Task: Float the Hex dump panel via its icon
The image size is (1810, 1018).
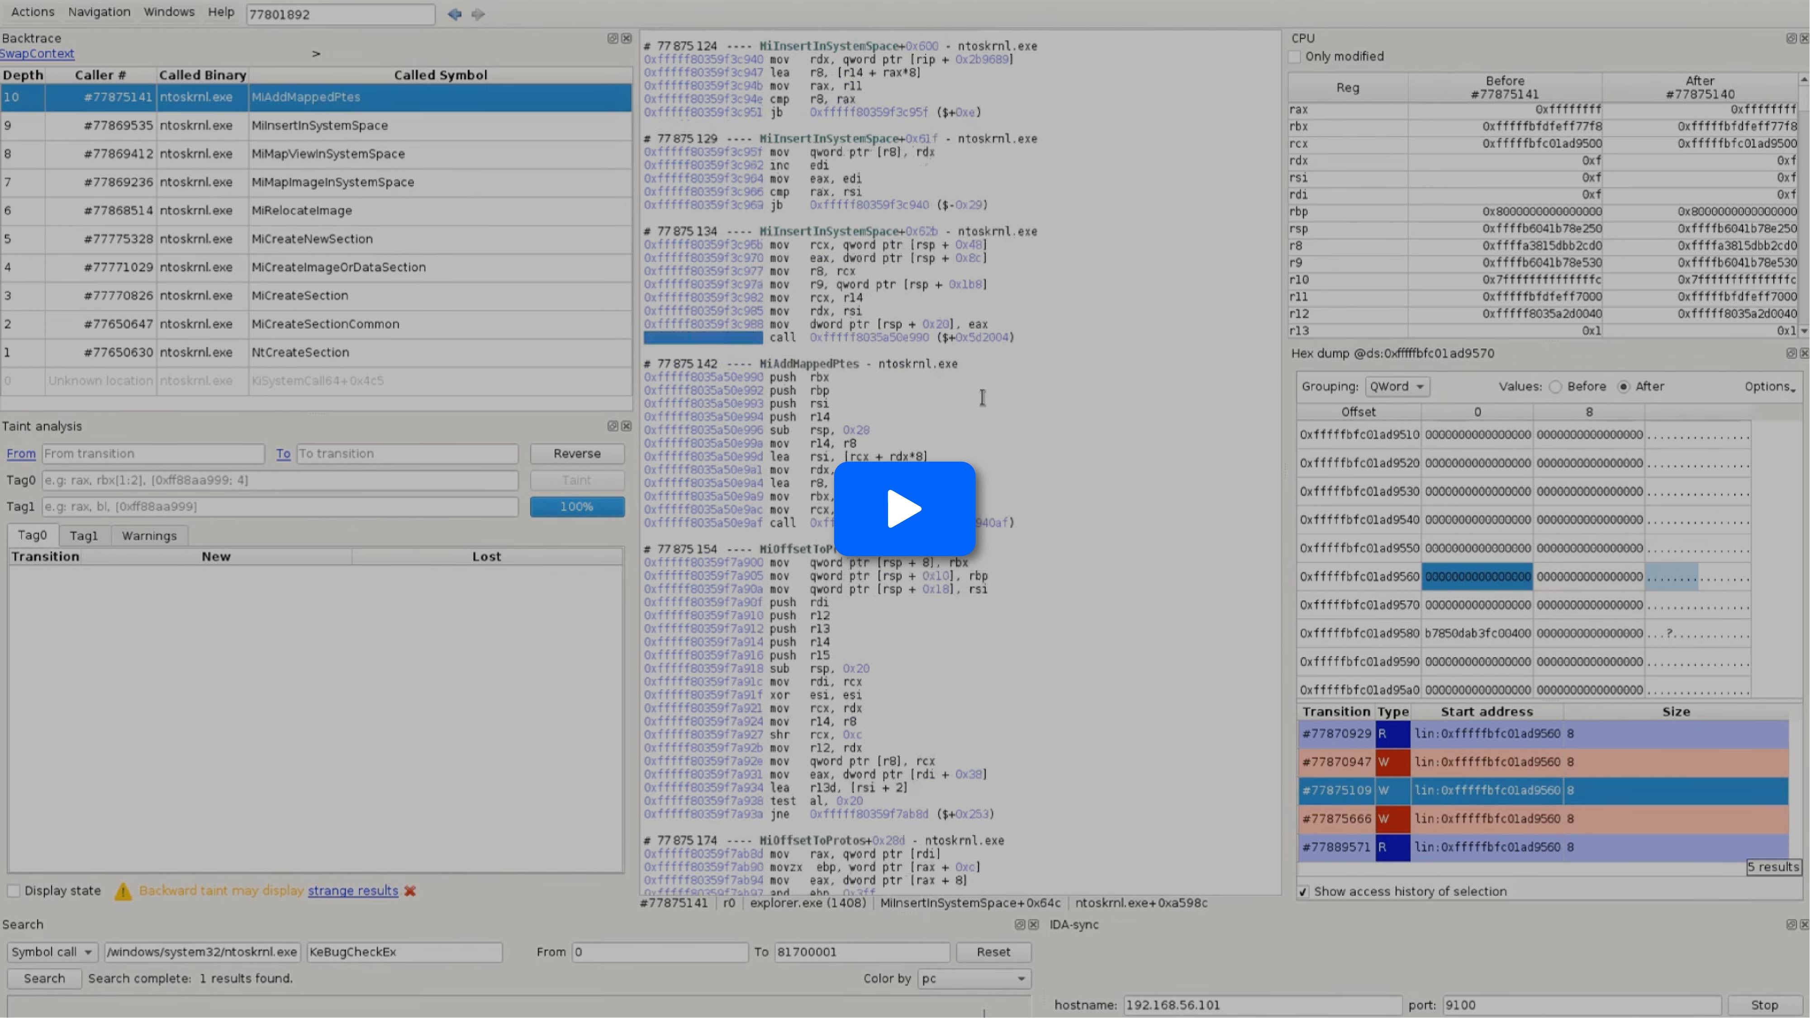Action: click(1791, 353)
